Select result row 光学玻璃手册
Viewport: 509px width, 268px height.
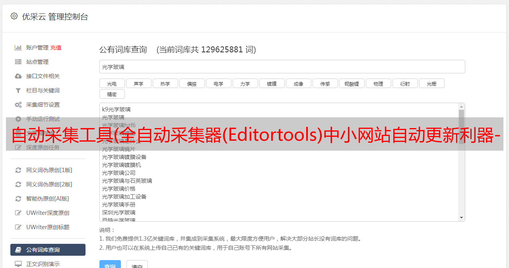pyautogui.click(x=119, y=205)
